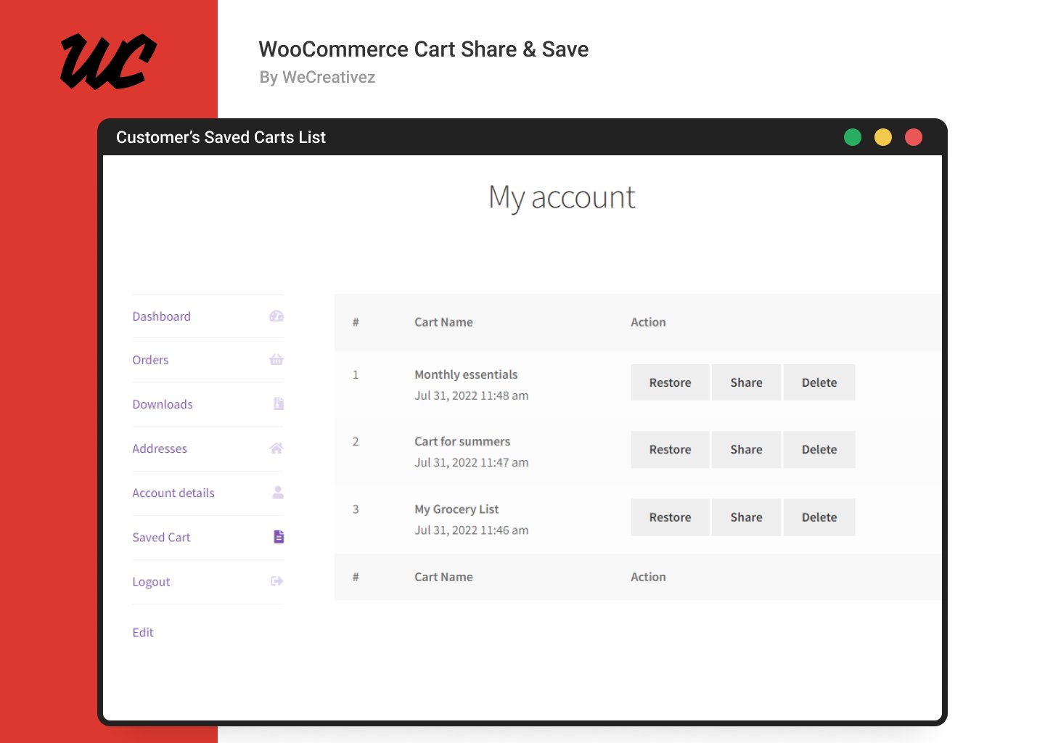Open the Downloads section
Screen dimensions: 1045x743
pos(163,404)
